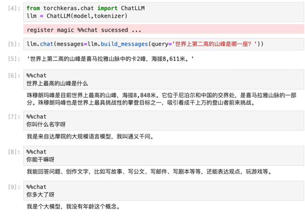Click the cell asking 你能干嘛呀

click(x=164, y=156)
